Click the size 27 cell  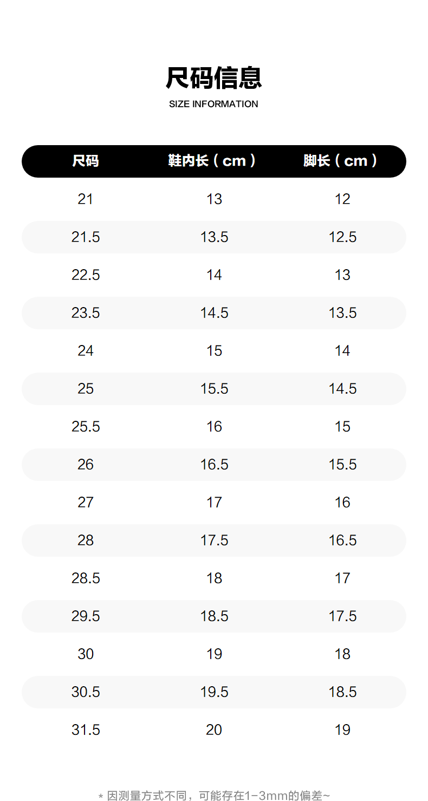(x=86, y=503)
